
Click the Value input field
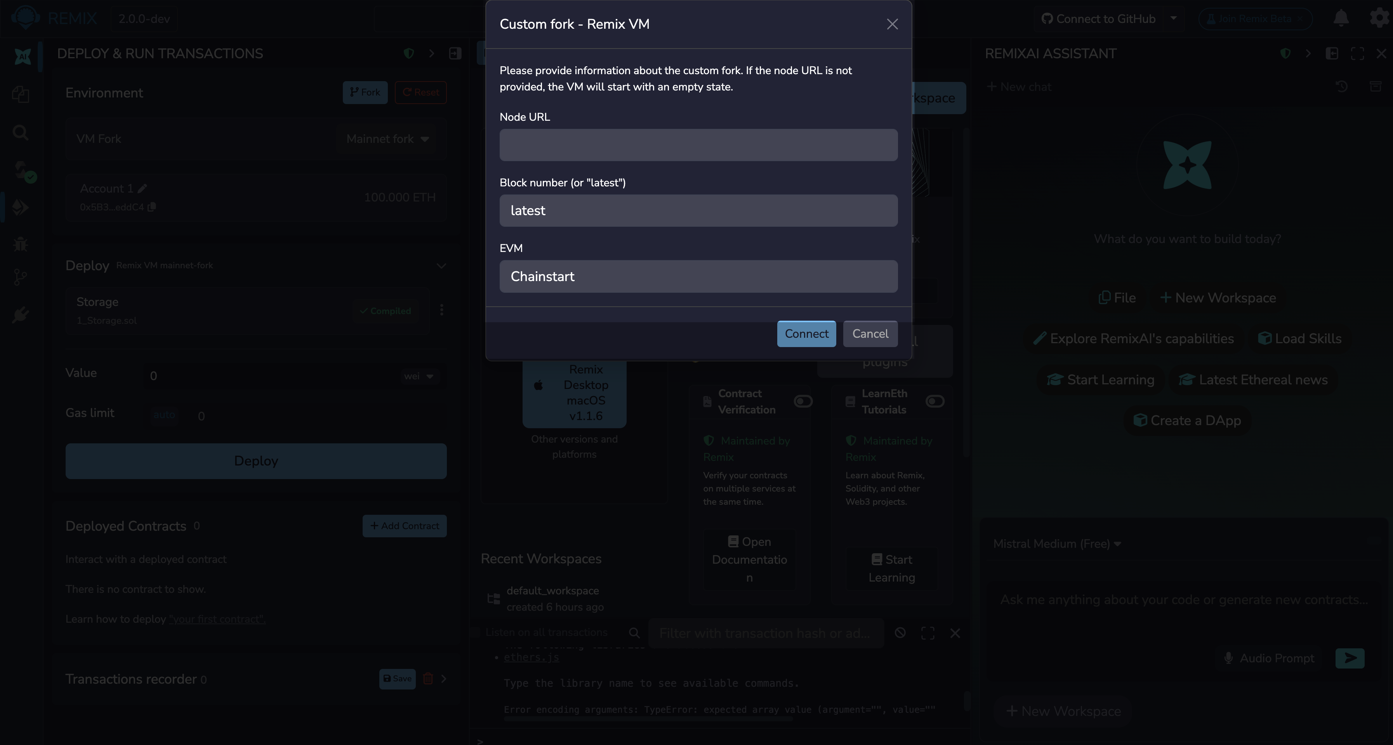point(270,376)
